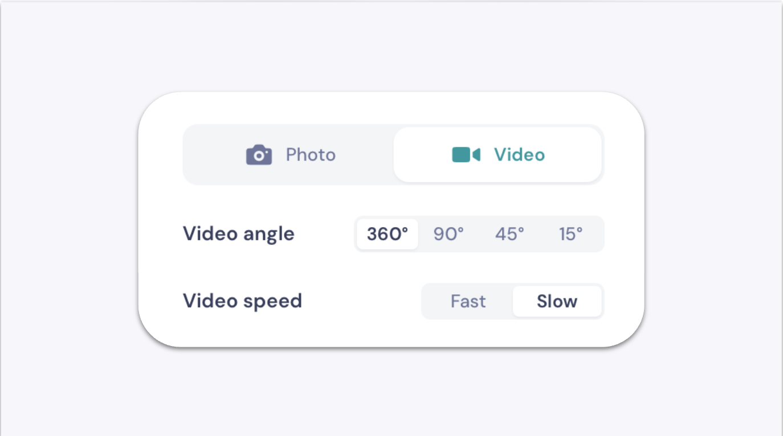Select the 45° video angle
Viewport: 783px width, 436px height.
point(509,234)
